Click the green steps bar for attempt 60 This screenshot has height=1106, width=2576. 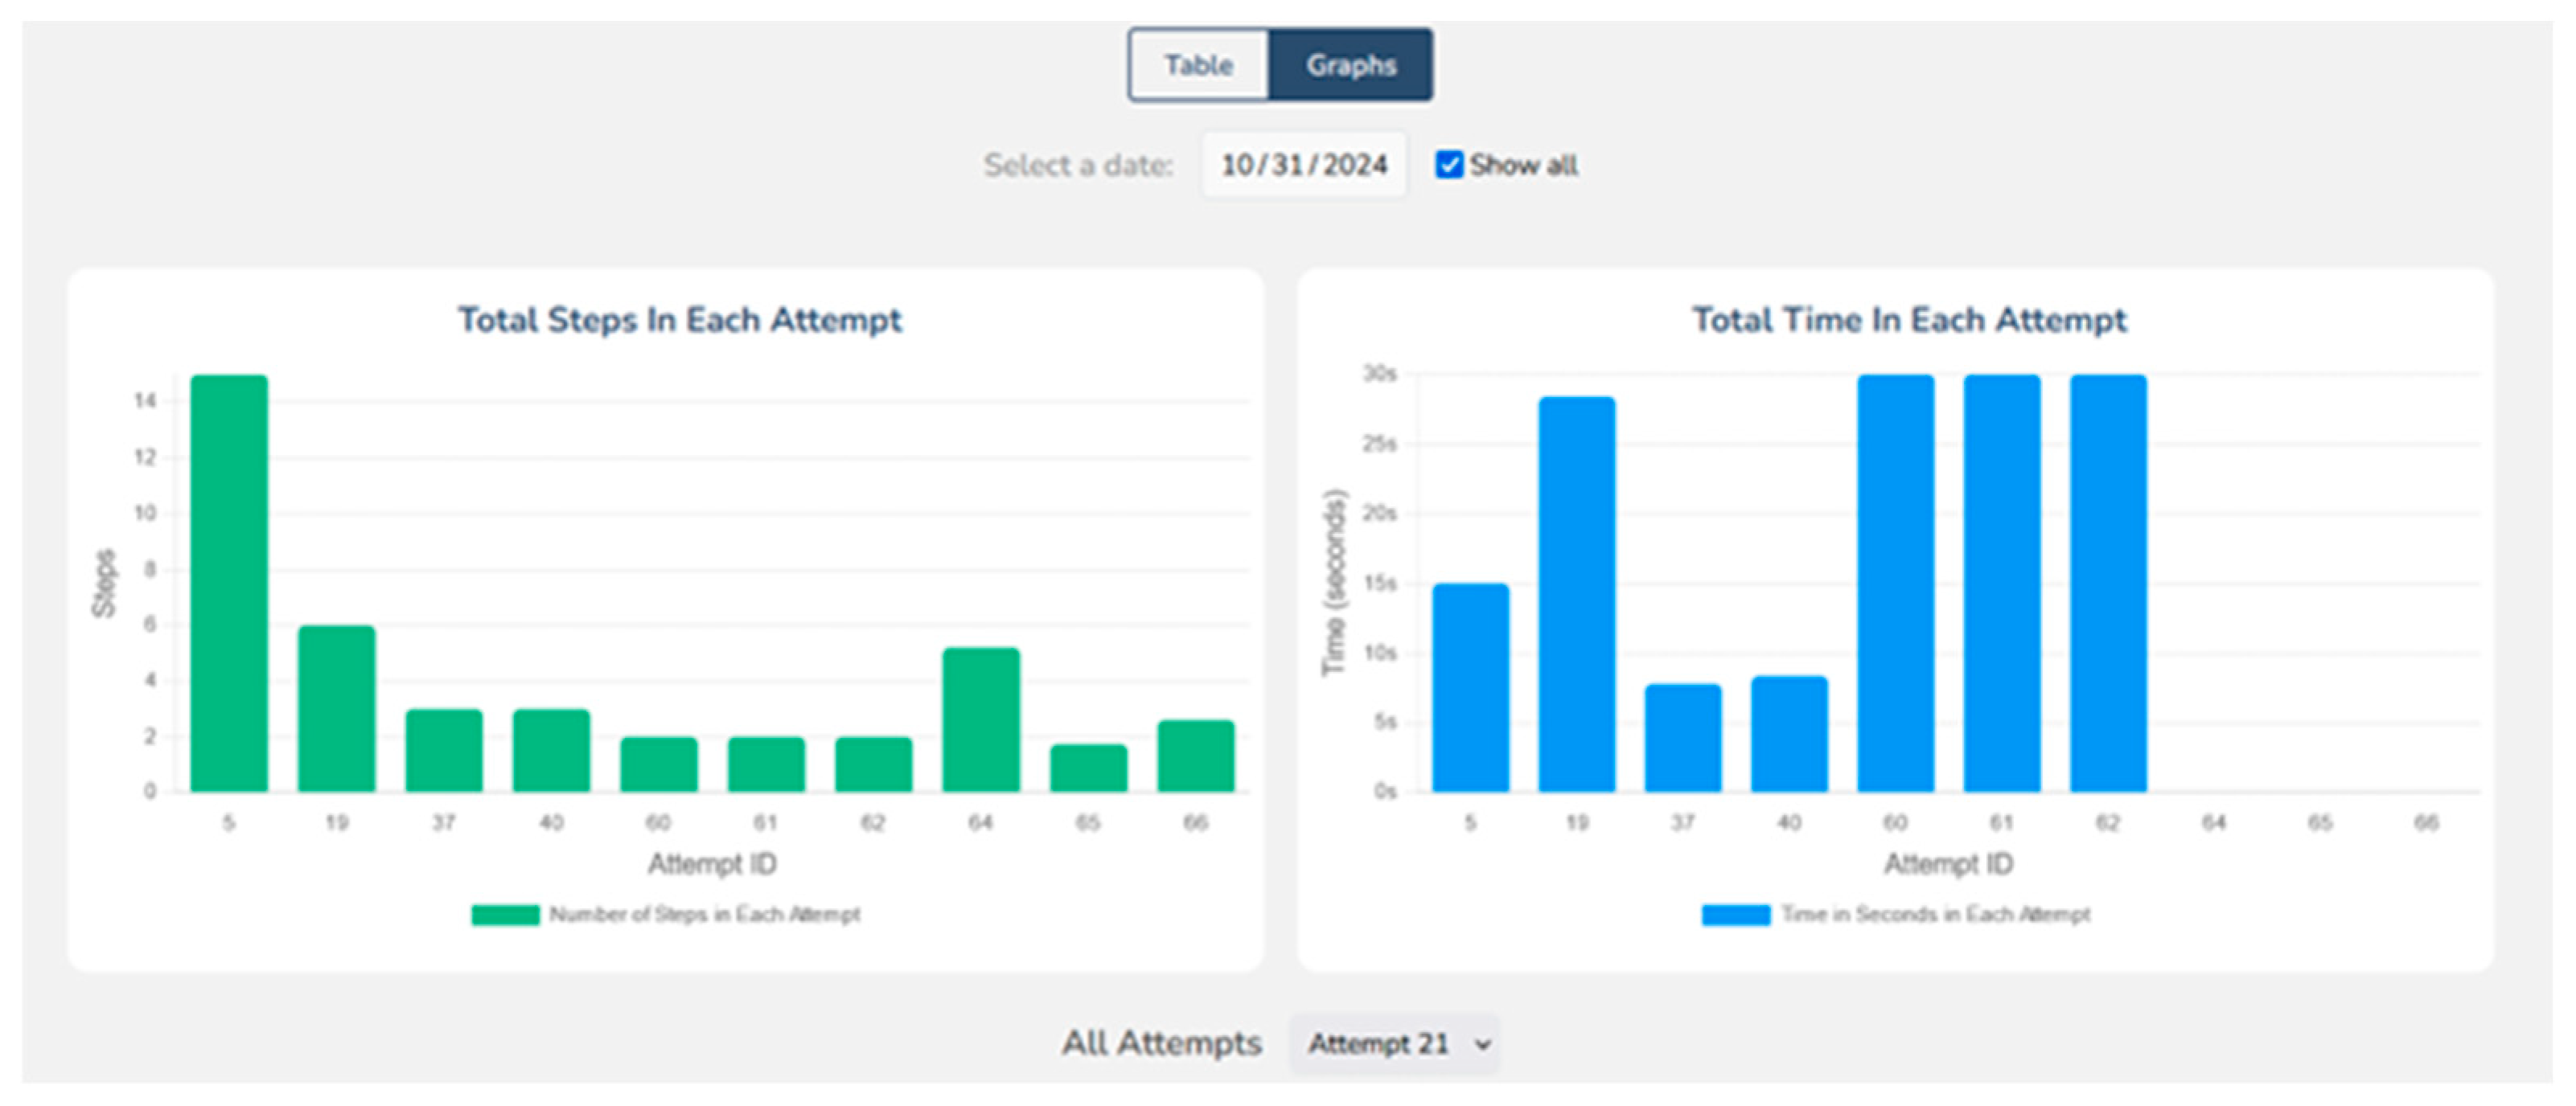659,764
